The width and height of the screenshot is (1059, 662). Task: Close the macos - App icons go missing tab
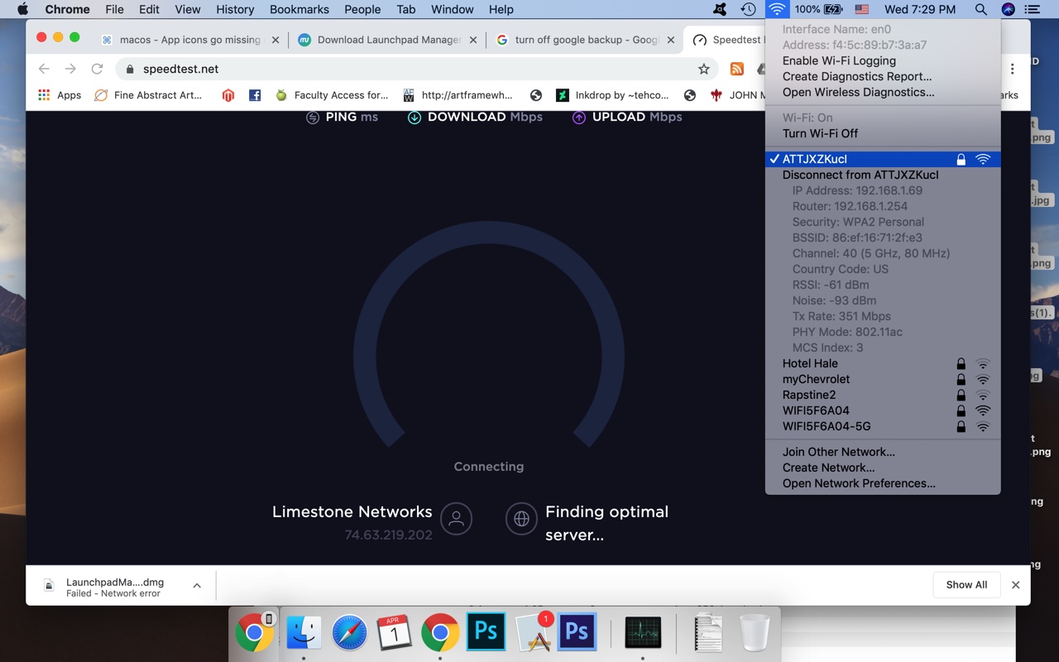click(x=276, y=40)
